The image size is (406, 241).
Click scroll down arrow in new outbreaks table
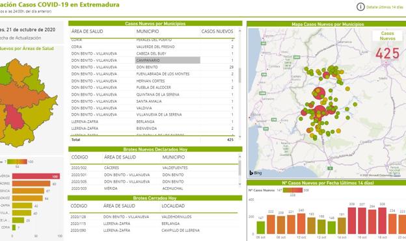[x=240, y=184]
